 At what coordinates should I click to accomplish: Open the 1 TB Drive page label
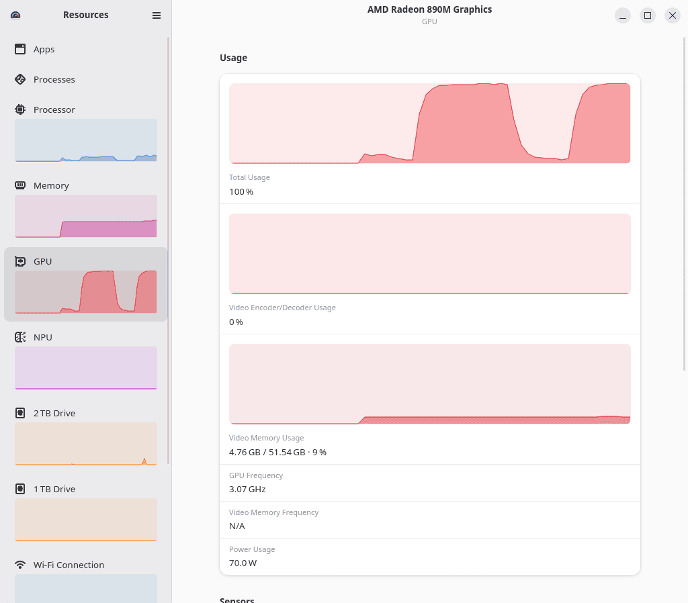coord(54,489)
